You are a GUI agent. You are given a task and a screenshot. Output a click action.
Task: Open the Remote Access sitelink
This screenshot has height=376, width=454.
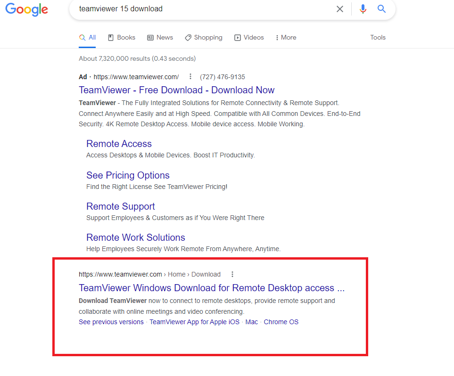click(x=119, y=144)
